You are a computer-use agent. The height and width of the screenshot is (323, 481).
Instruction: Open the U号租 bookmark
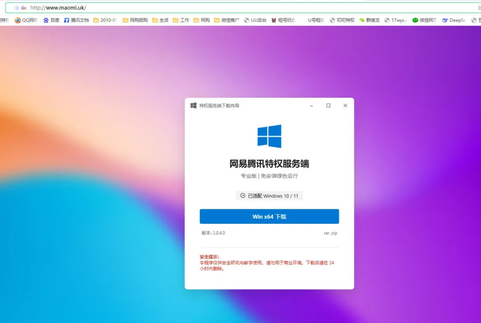[x=316, y=20]
